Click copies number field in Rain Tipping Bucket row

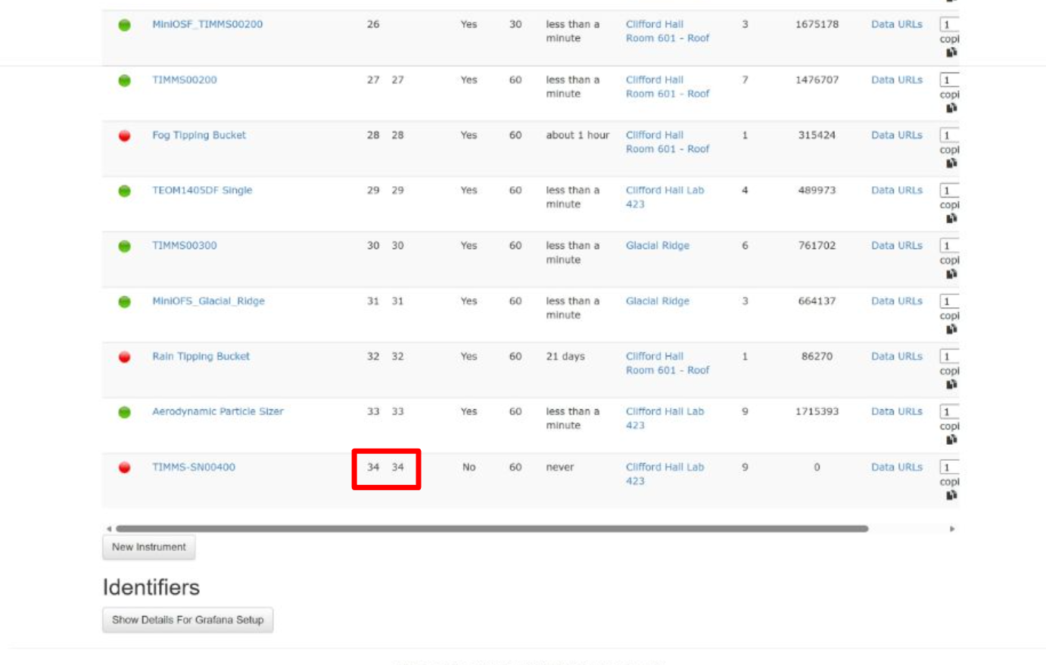pyautogui.click(x=949, y=356)
